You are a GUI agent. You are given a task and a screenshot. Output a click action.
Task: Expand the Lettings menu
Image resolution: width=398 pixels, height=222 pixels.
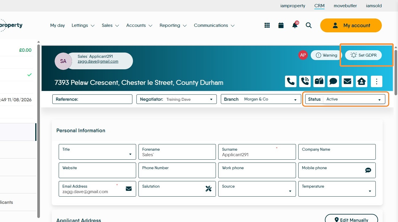(x=83, y=25)
